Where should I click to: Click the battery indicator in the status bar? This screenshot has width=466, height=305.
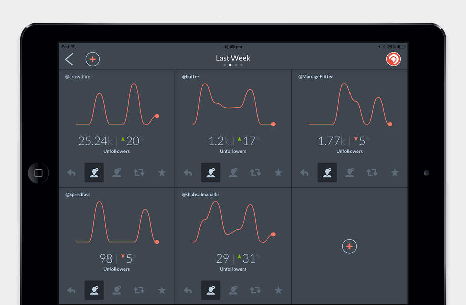[x=402, y=47]
